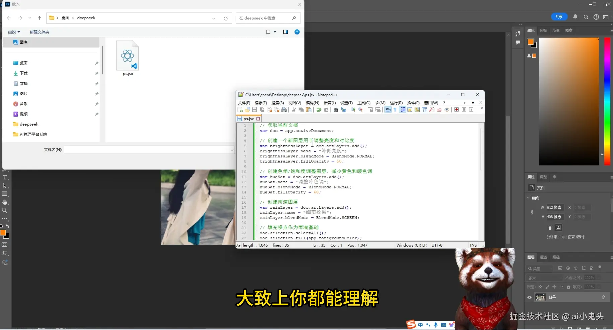
Task: Toggle lock transparent pixels in Layers panel
Action: click(x=540, y=287)
